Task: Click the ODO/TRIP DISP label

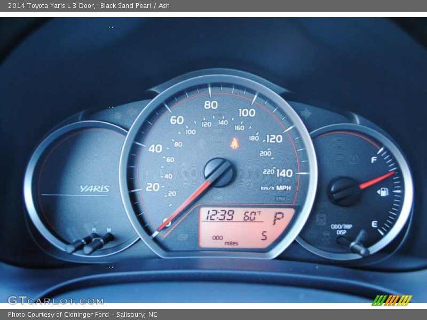Action: [x=341, y=229]
